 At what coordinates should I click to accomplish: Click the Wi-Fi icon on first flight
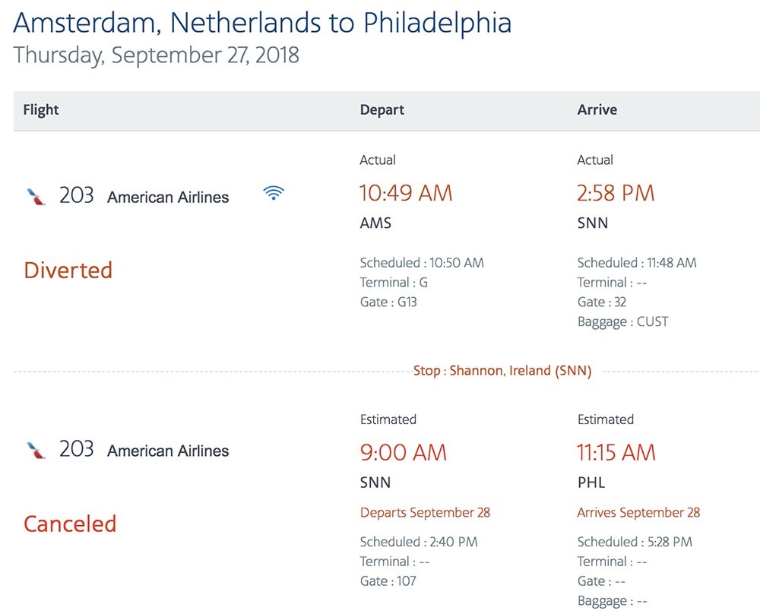[274, 193]
